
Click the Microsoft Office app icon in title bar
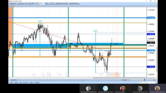coord(9,1)
